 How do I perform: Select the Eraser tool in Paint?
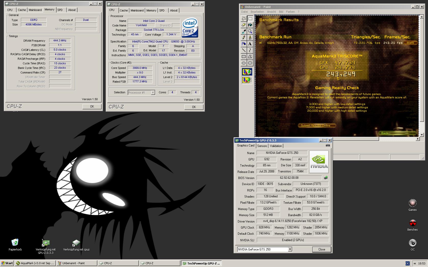tap(244, 25)
